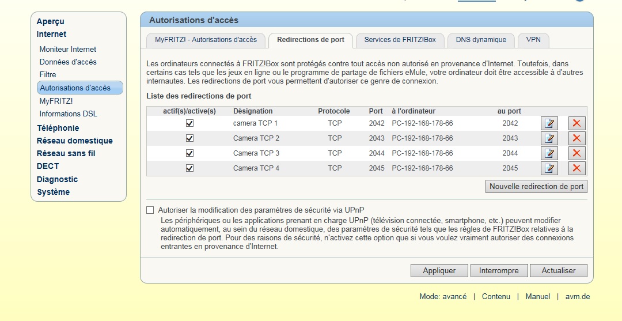Open MyFRITZ! sidebar entry
The image size is (622, 321).
(56, 101)
